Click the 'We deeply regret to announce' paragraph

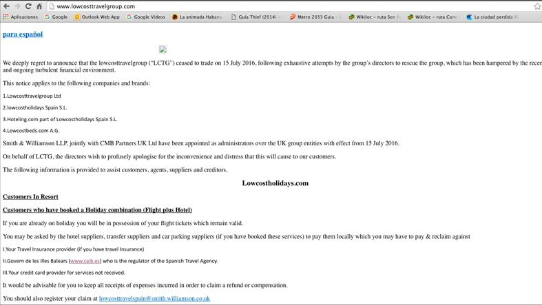click(x=272, y=66)
